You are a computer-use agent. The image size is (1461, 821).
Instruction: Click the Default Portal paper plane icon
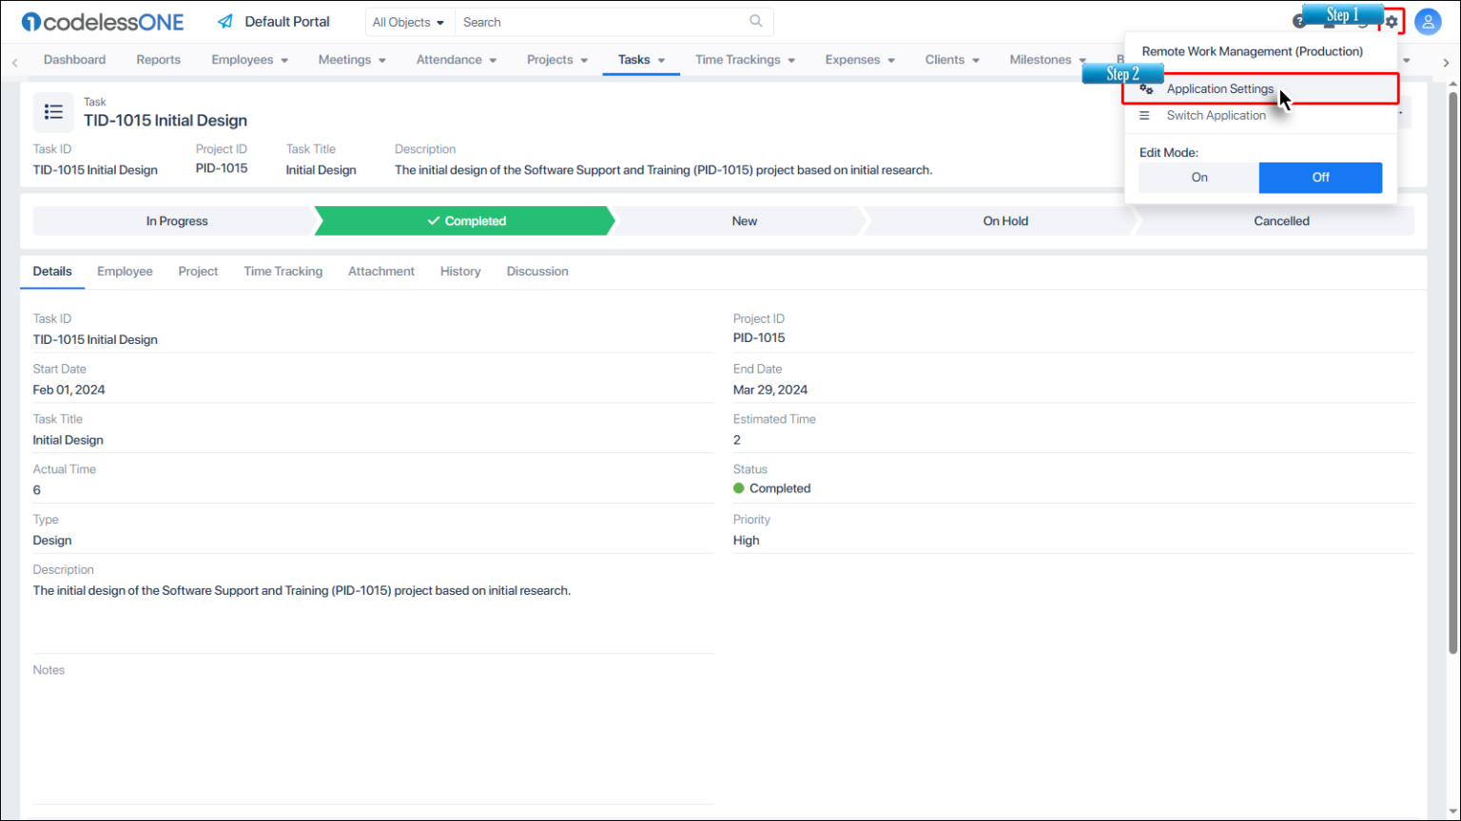[x=225, y=22]
